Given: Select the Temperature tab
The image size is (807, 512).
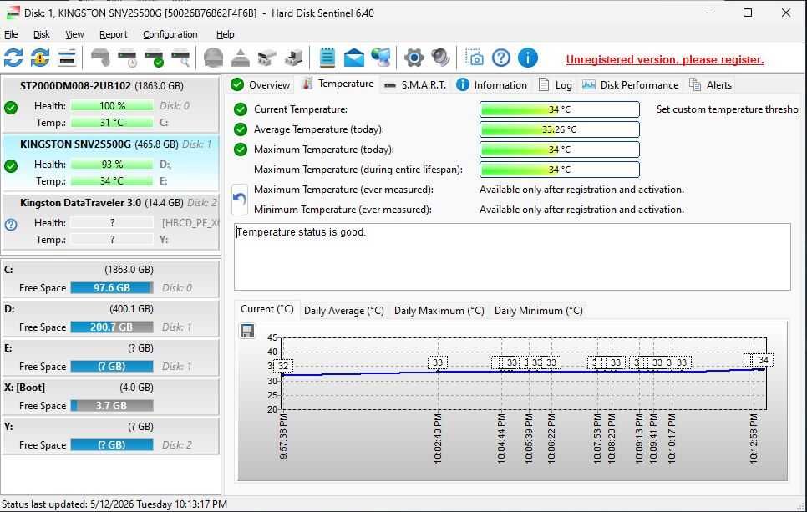Looking at the screenshot, I should tap(338, 84).
